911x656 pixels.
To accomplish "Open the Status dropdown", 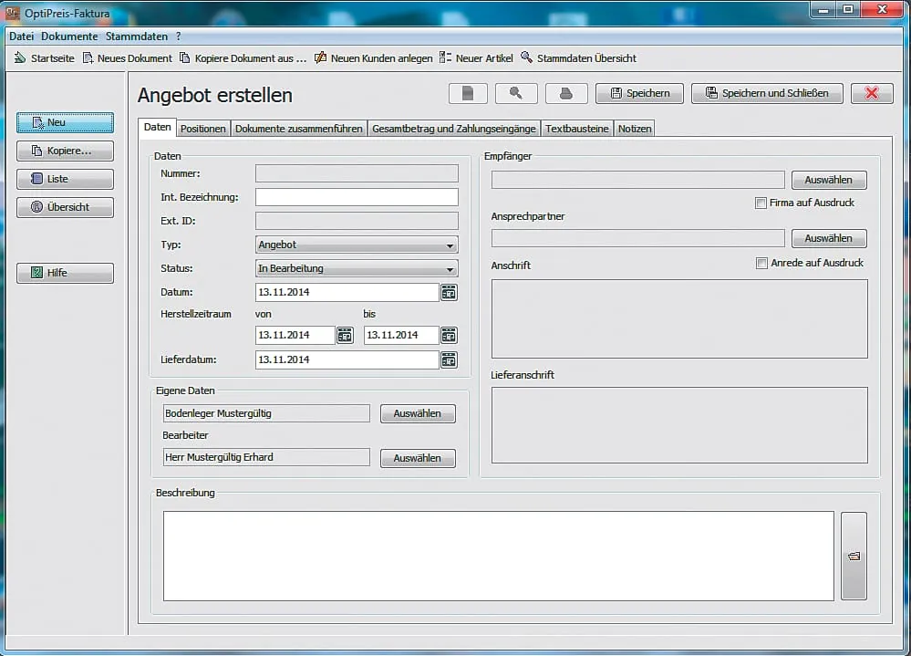I will coord(450,269).
